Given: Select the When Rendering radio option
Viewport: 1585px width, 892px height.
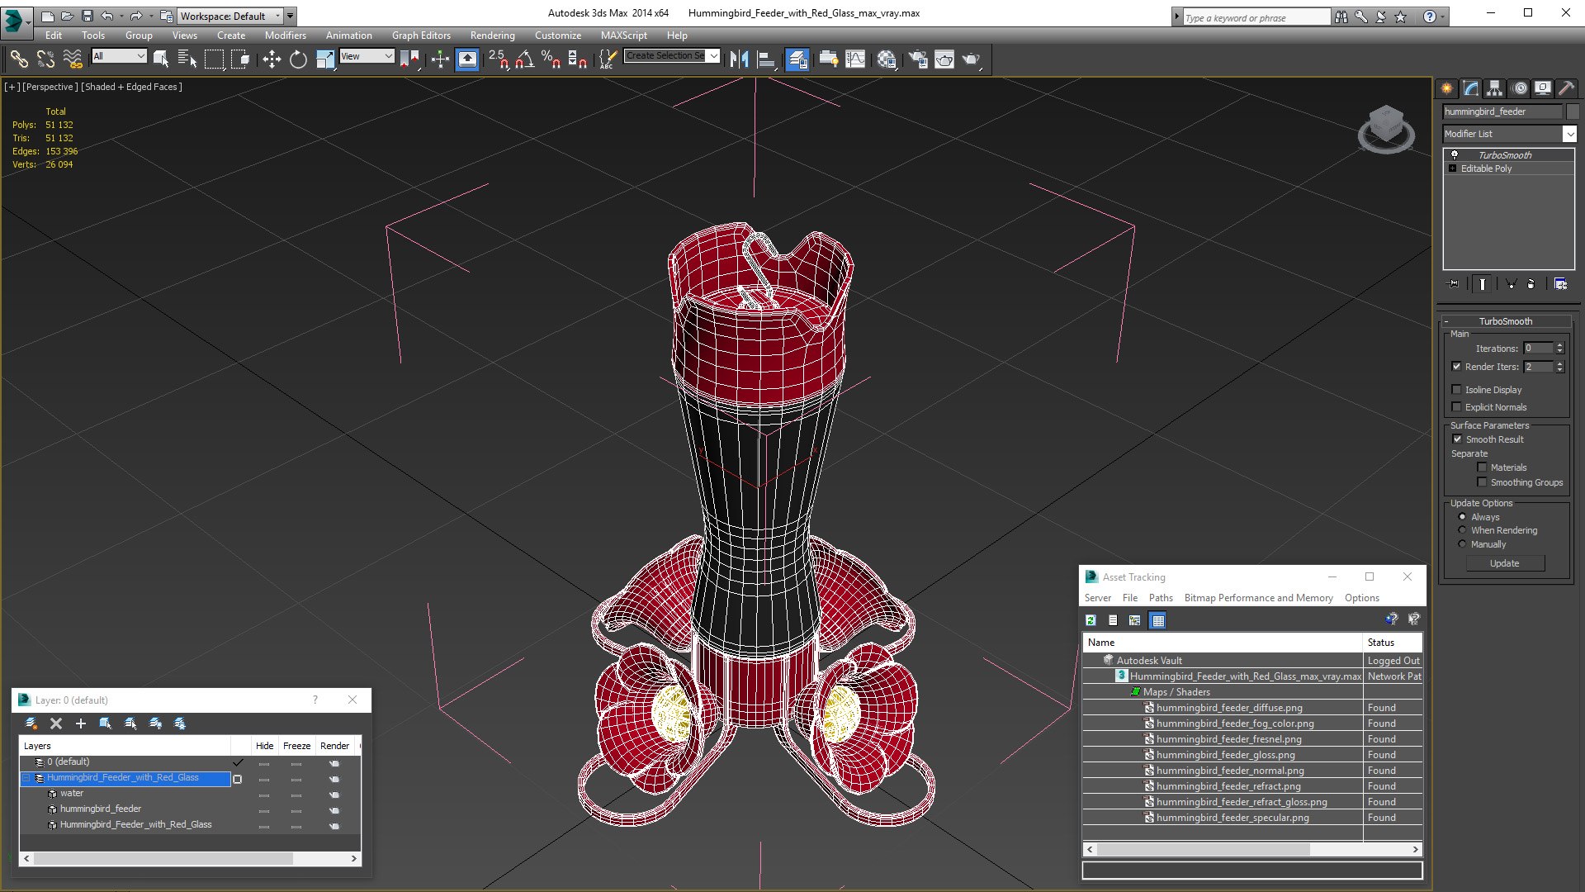Looking at the screenshot, I should pos(1463,530).
